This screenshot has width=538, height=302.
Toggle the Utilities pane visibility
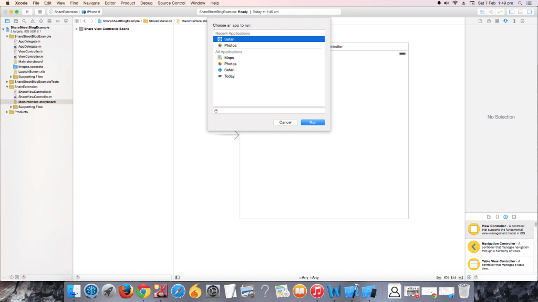pyautogui.click(x=530, y=12)
